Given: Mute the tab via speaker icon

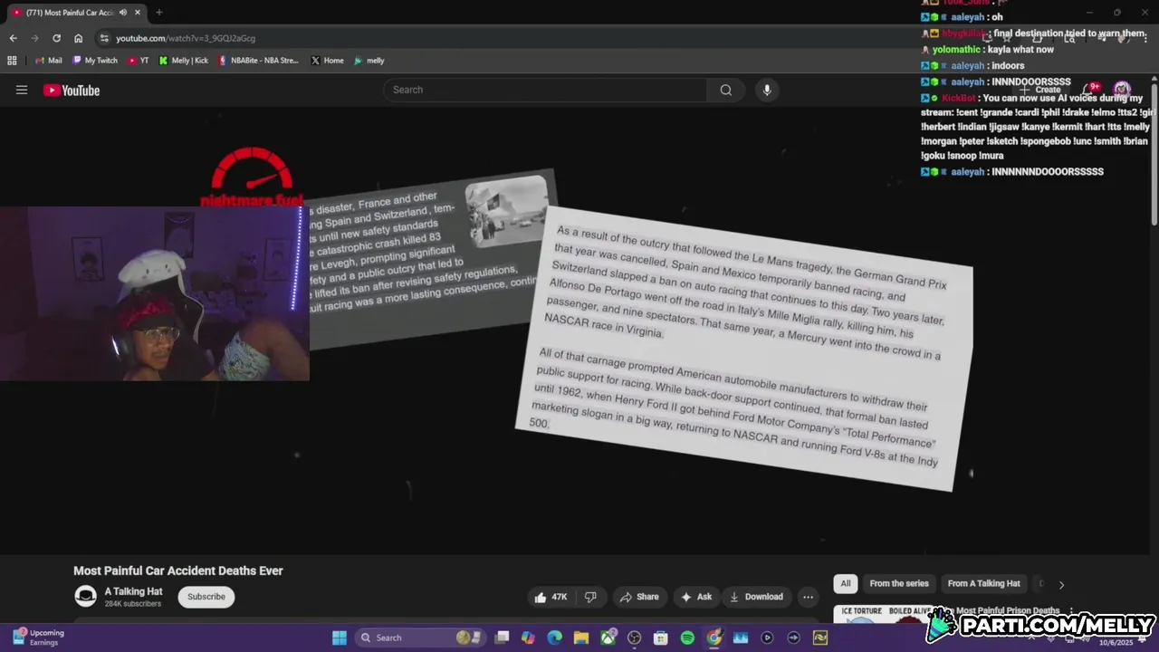Looking at the screenshot, I should tap(122, 13).
